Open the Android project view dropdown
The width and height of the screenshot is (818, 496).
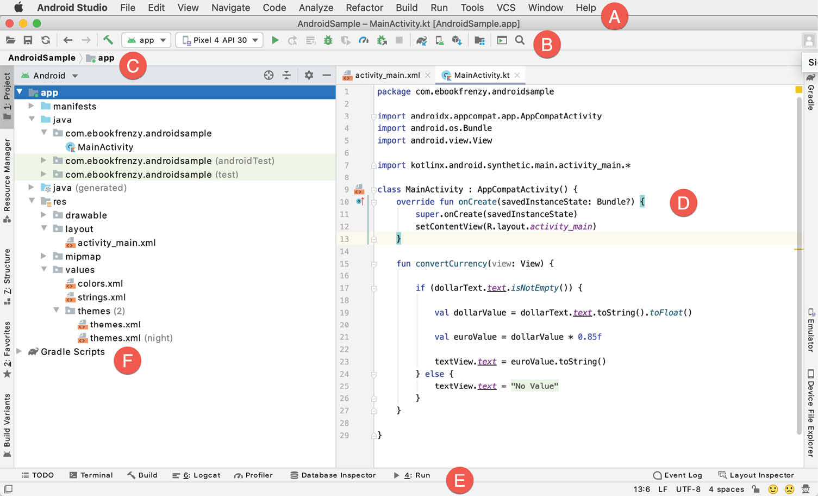pos(49,76)
